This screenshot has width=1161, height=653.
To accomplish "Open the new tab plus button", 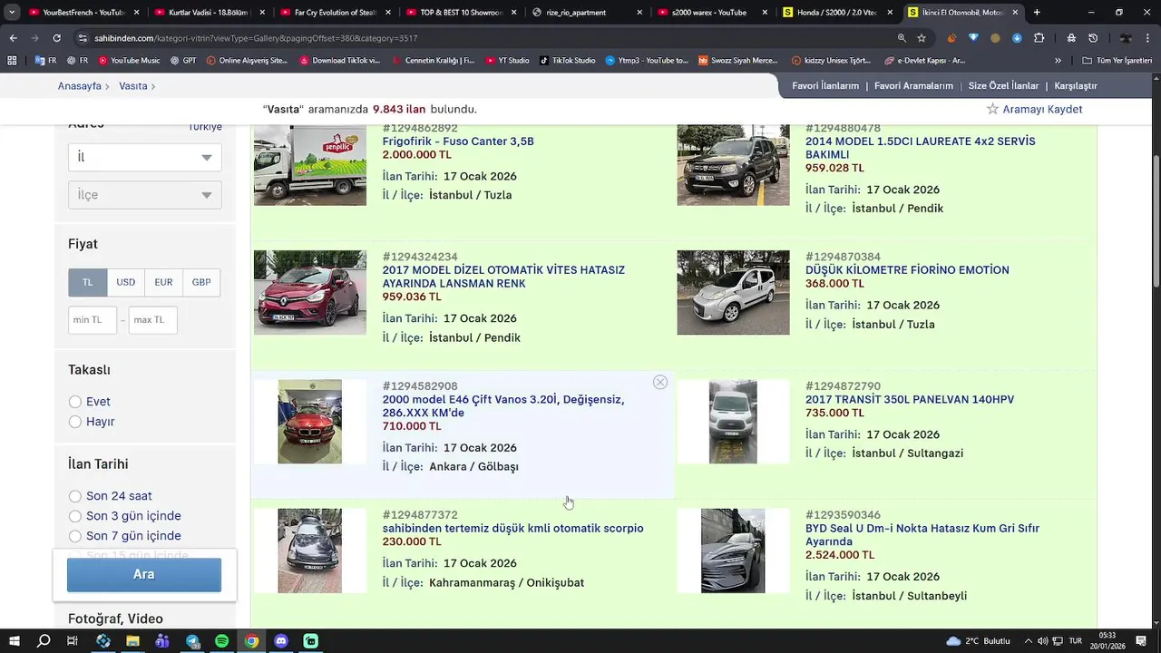I will pyautogui.click(x=1037, y=13).
